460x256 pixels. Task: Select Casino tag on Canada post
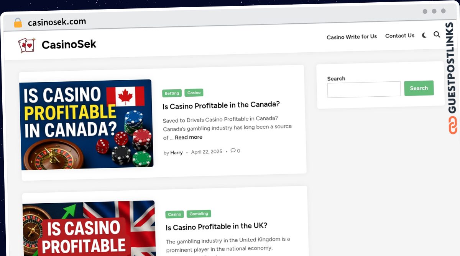pyautogui.click(x=194, y=92)
